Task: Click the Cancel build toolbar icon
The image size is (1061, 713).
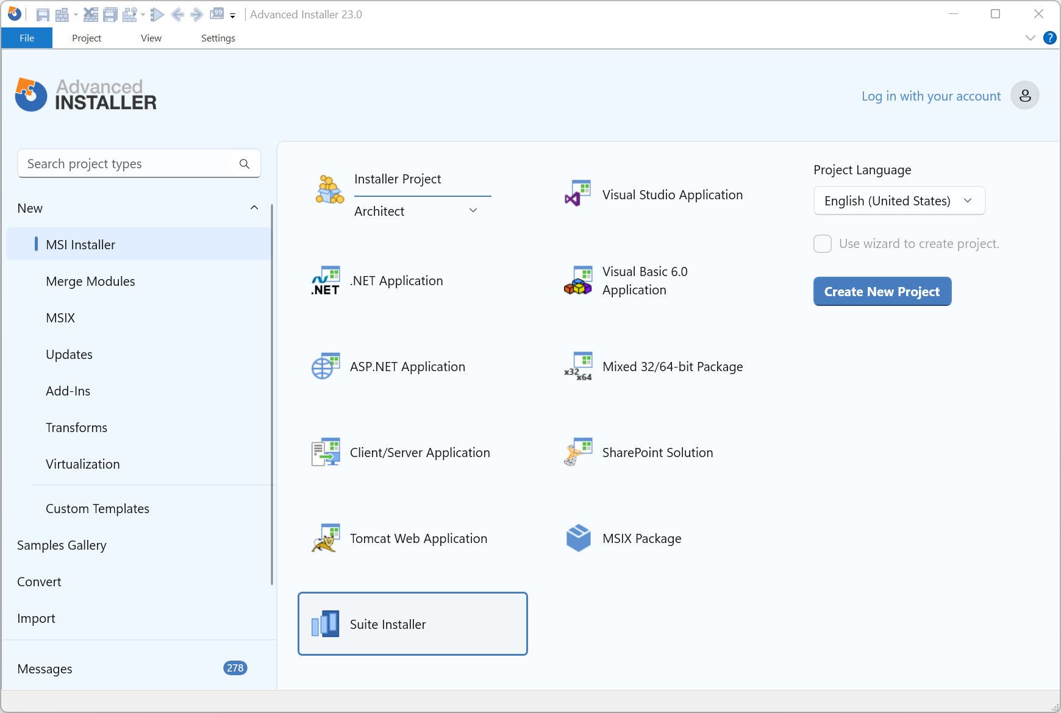Action: [90, 15]
